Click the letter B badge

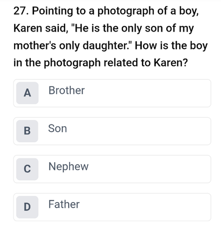point(27,131)
